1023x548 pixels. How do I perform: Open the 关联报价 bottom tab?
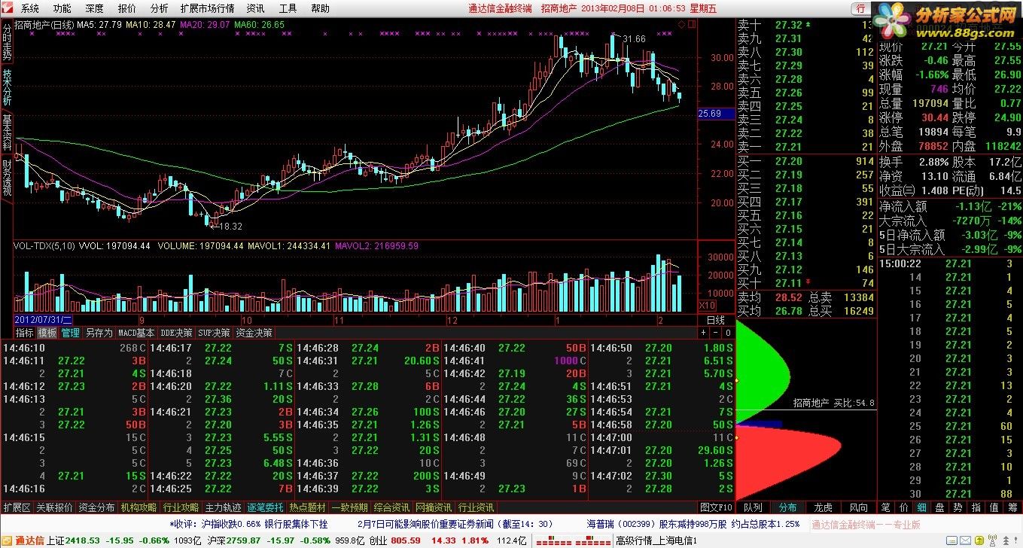coord(55,507)
